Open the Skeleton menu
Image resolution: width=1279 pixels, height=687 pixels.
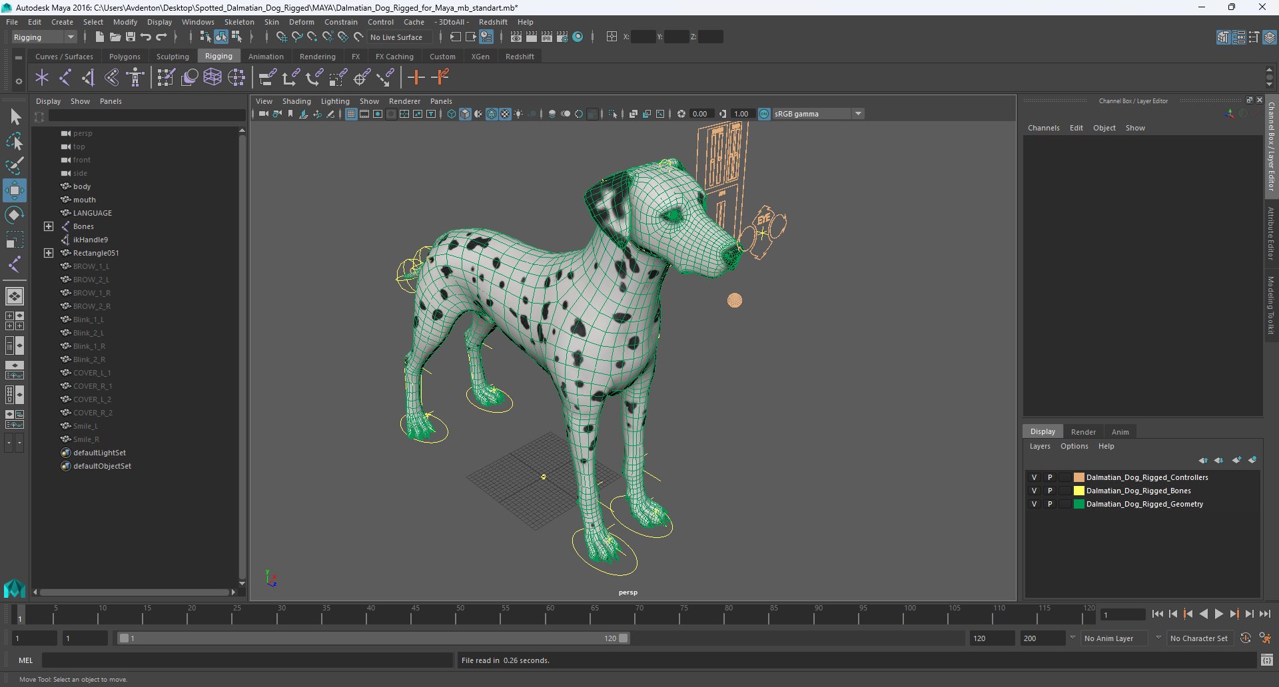239,22
